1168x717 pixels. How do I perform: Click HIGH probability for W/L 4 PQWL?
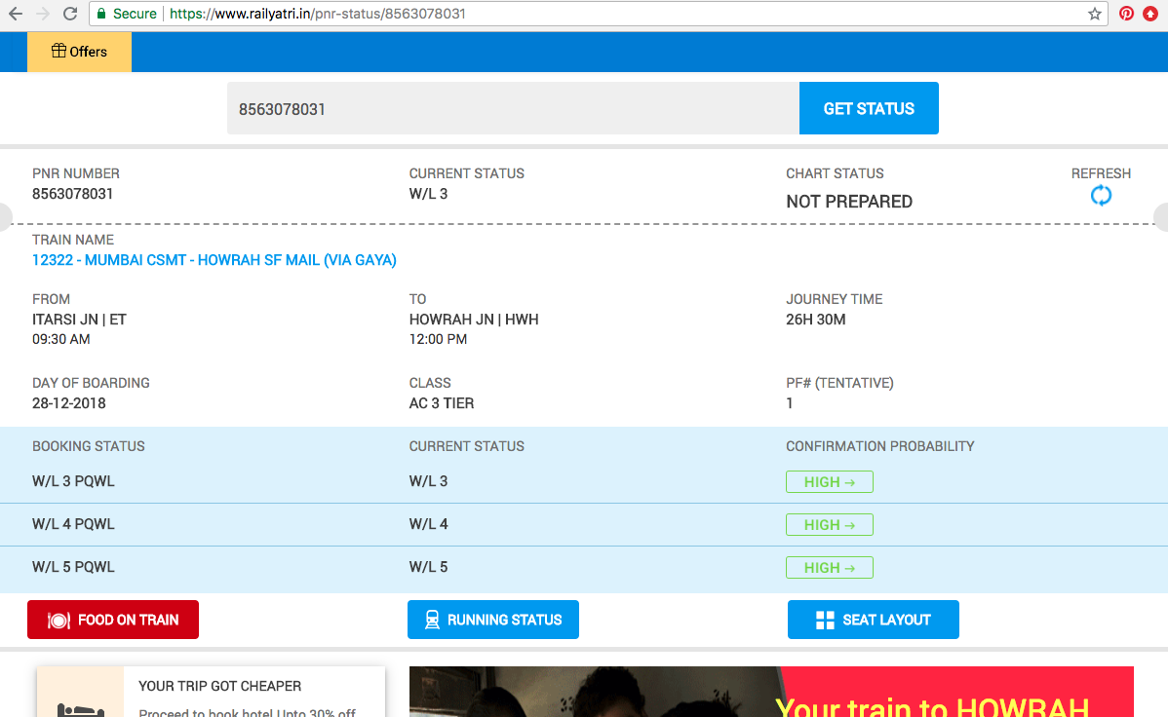pos(829,525)
